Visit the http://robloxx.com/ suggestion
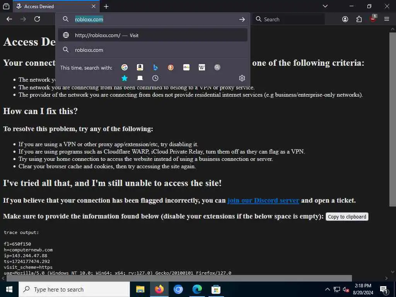The height and width of the screenshot is (297, 396). click(153, 35)
